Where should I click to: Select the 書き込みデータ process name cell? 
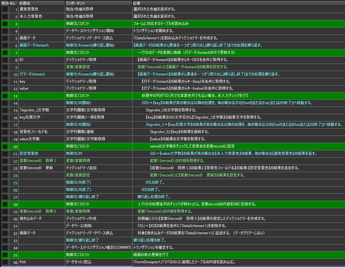31,219
